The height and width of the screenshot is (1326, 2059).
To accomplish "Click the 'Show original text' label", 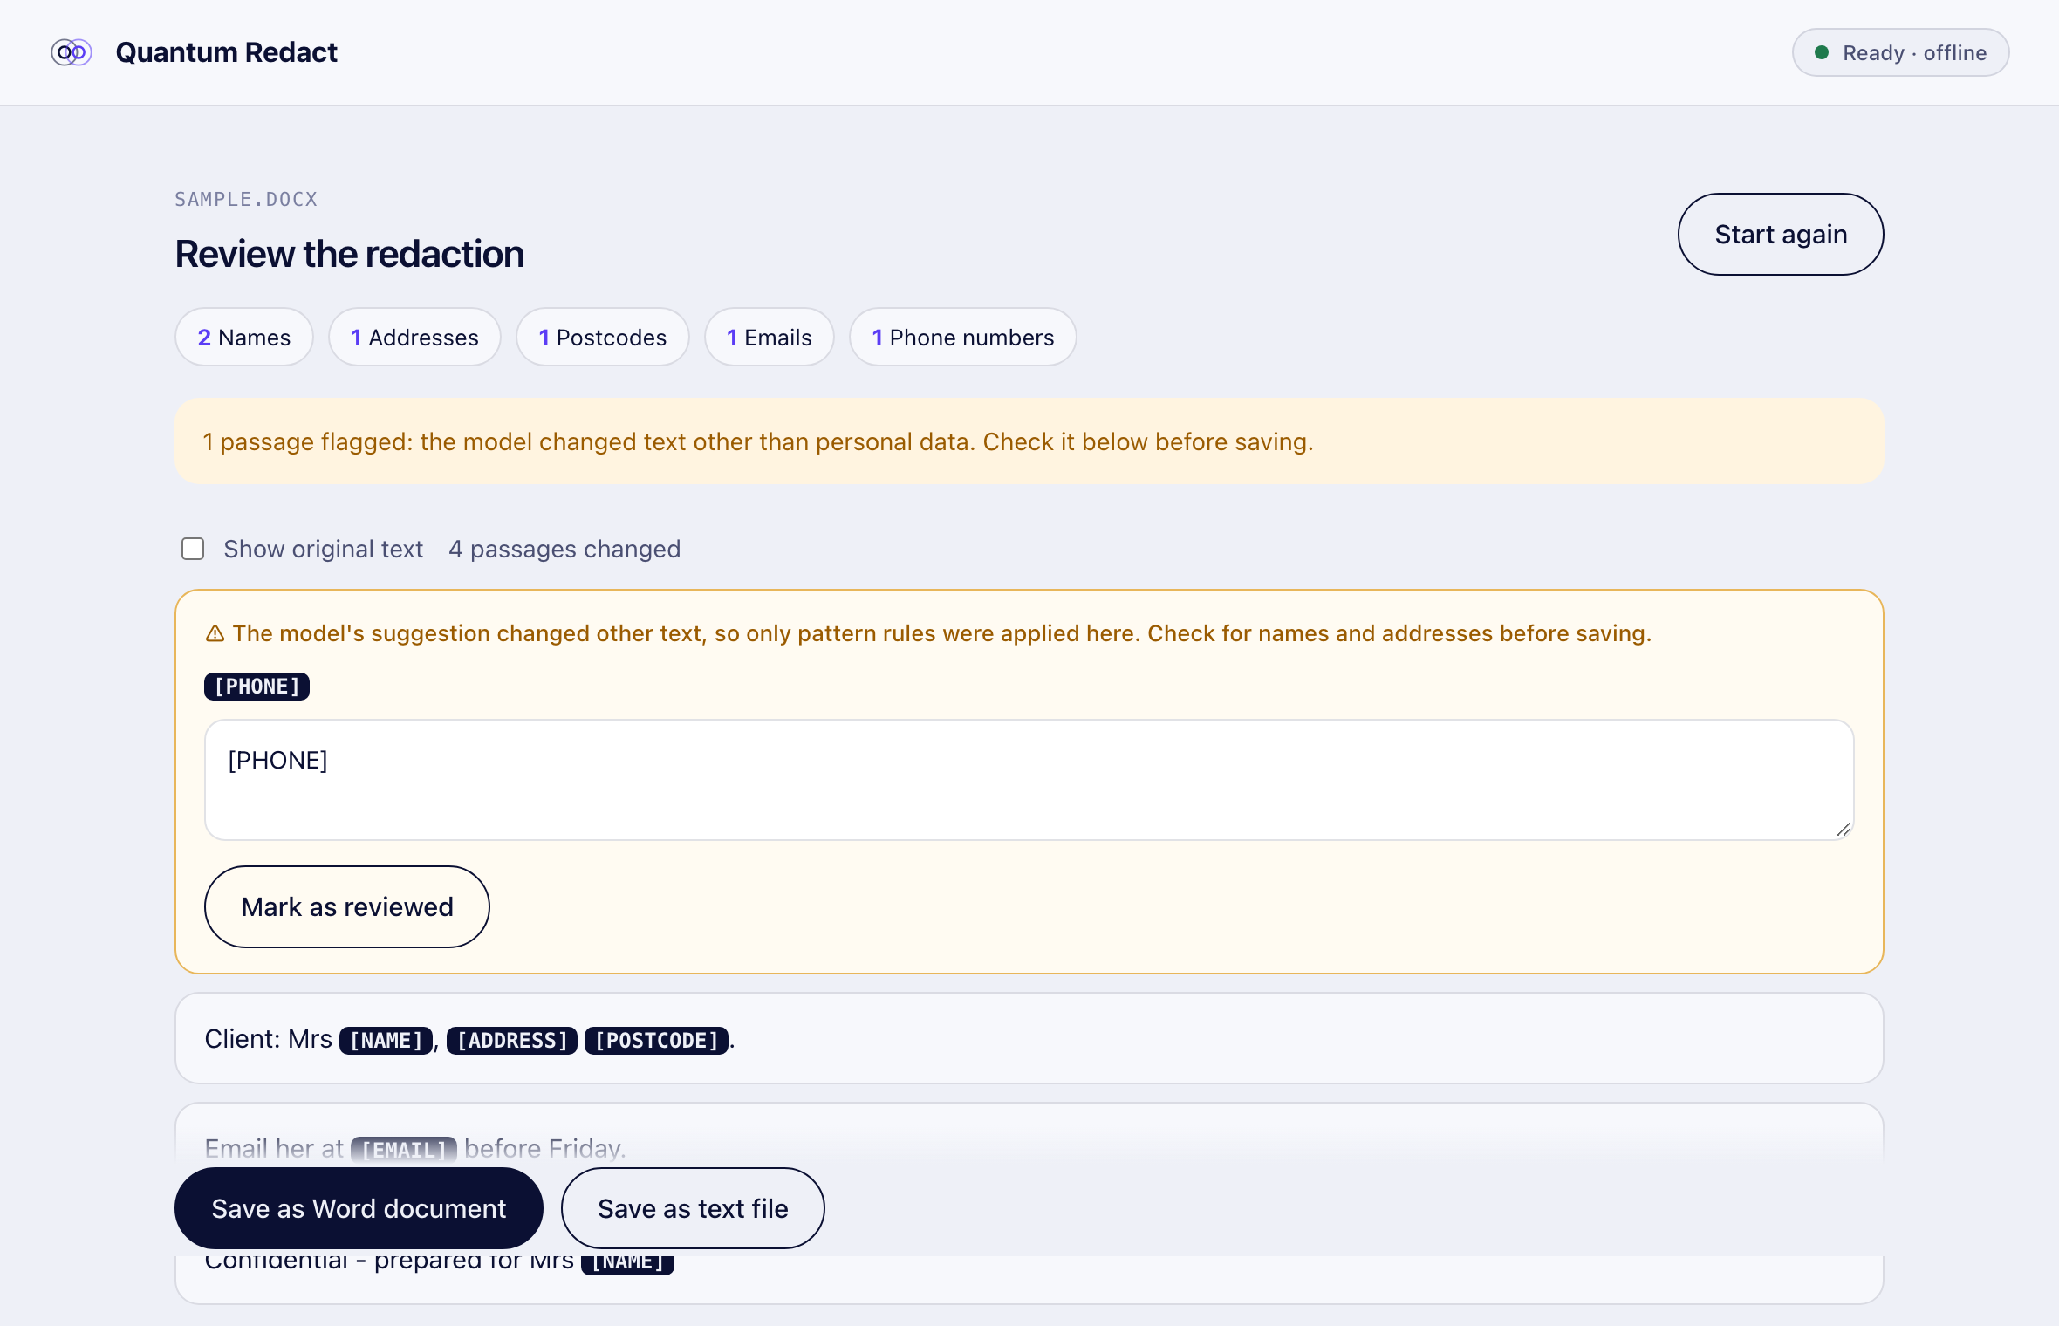I will click(x=323, y=549).
